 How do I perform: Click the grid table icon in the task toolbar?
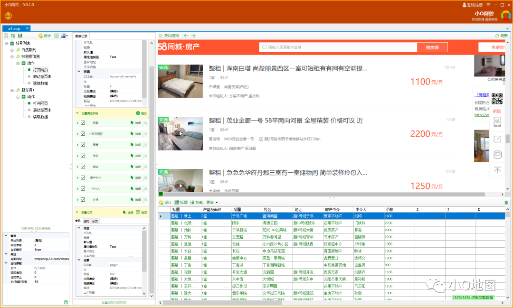57,36
